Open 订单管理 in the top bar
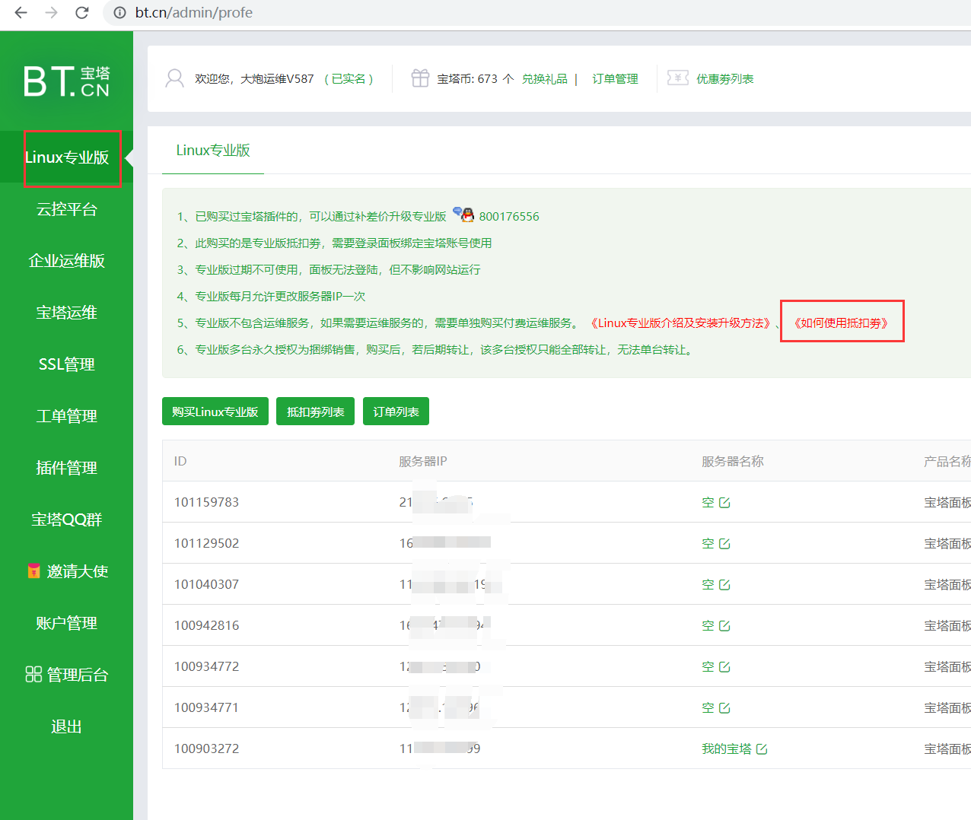 coord(615,79)
